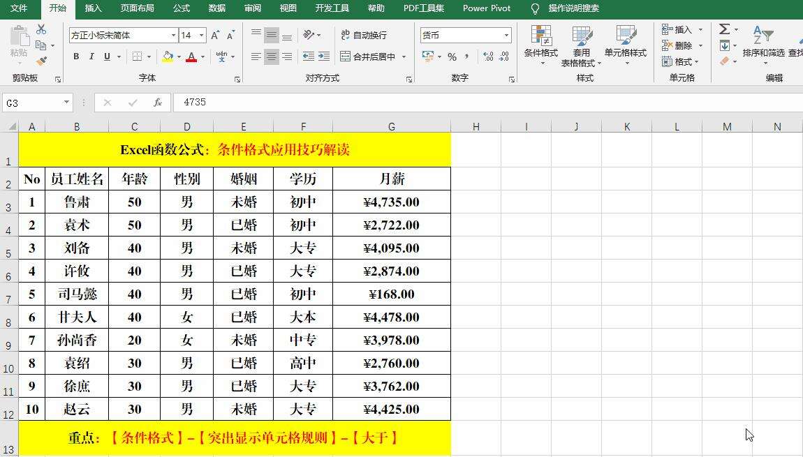The width and height of the screenshot is (803, 457).
Task: Open the merge and center dropdown arrow
Action: pos(404,57)
